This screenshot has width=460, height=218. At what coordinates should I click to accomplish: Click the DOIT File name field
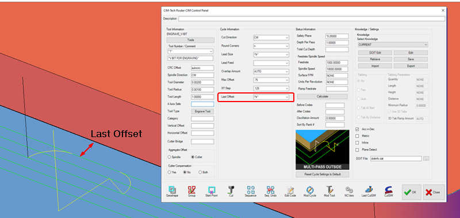(x=396, y=158)
